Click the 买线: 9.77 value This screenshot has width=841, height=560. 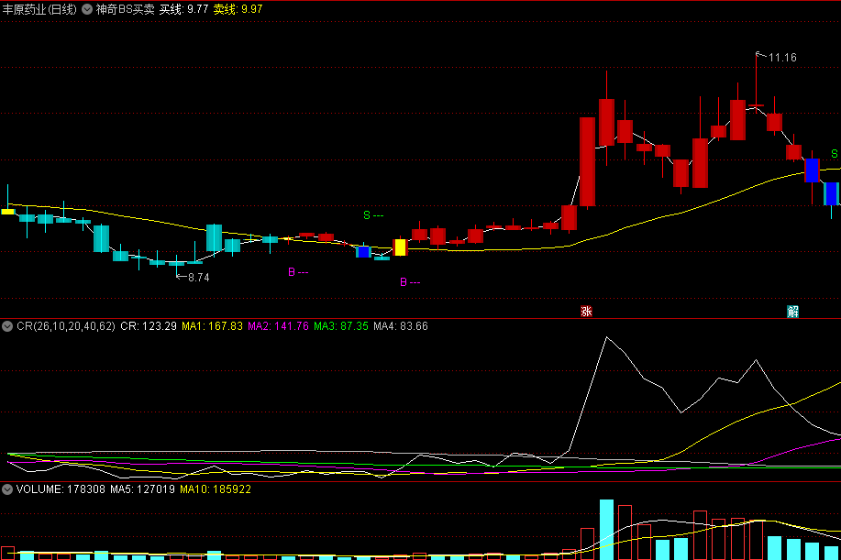[x=183, y=9]
